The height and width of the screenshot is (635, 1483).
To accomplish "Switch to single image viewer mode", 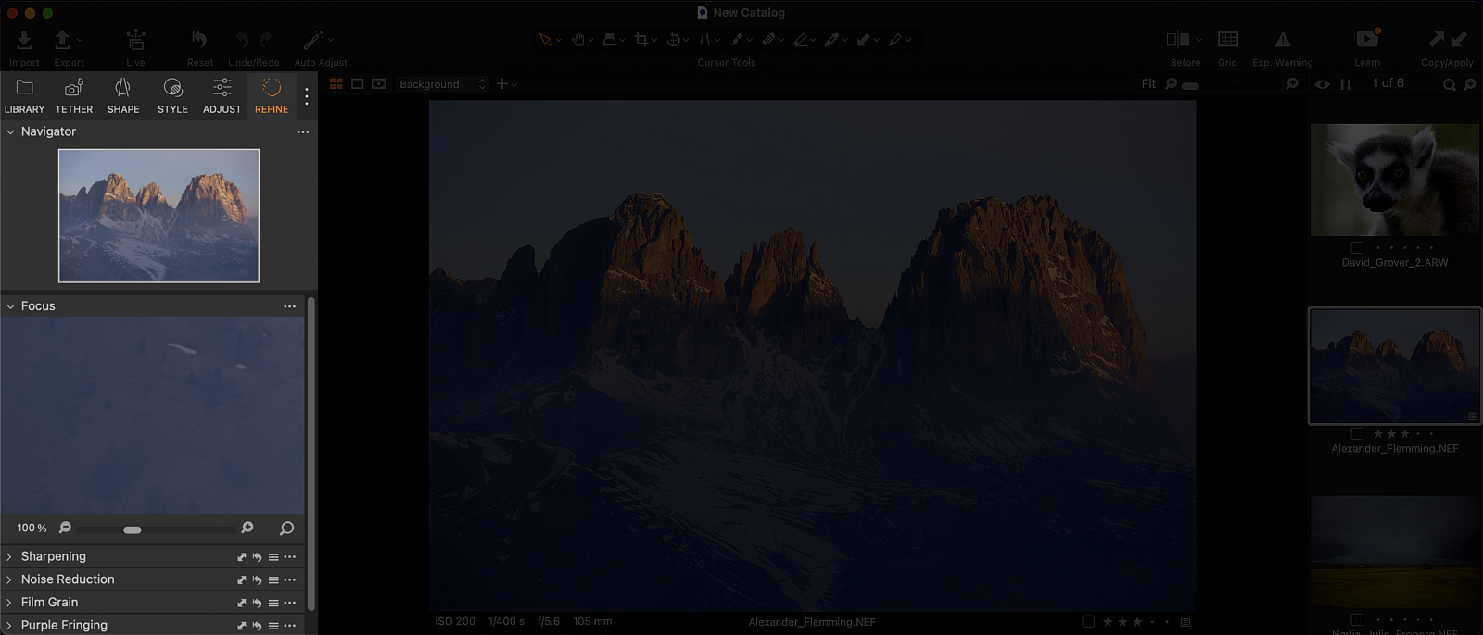I will (x=358, y=84).
